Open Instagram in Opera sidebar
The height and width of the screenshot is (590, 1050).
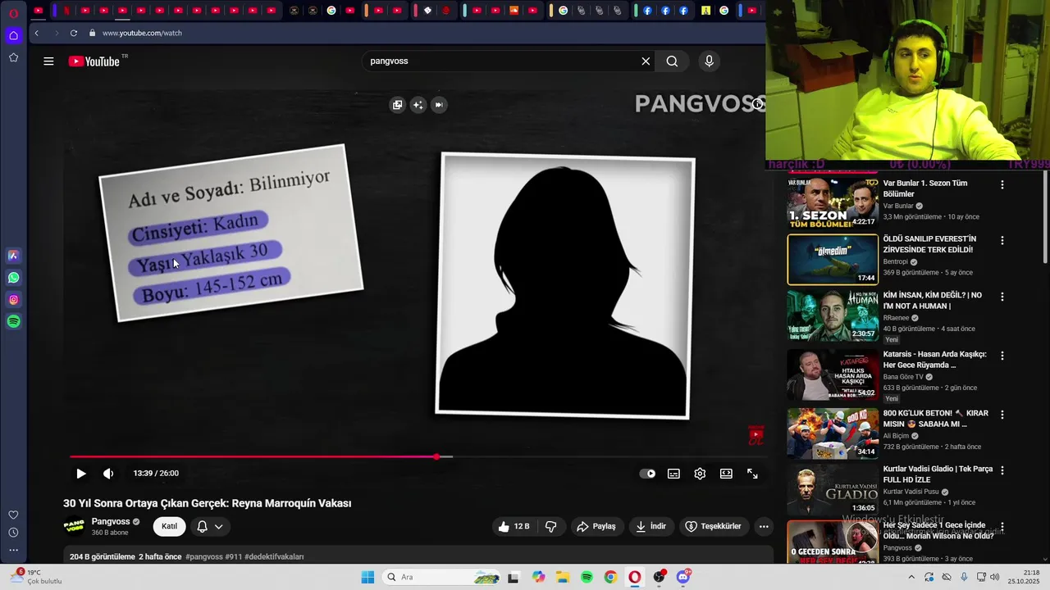pos(13,300)
